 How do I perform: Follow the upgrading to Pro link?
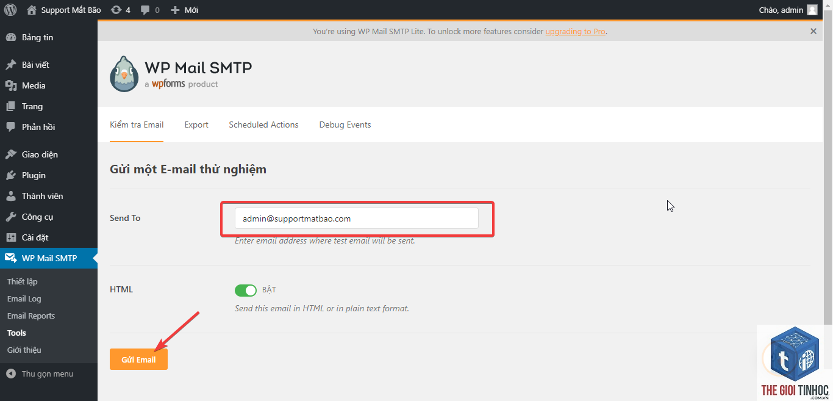pos(576,31)
